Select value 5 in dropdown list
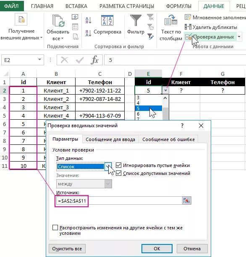Image resolution: width=246 pixels, height=257 pixels. coord(149,108)
